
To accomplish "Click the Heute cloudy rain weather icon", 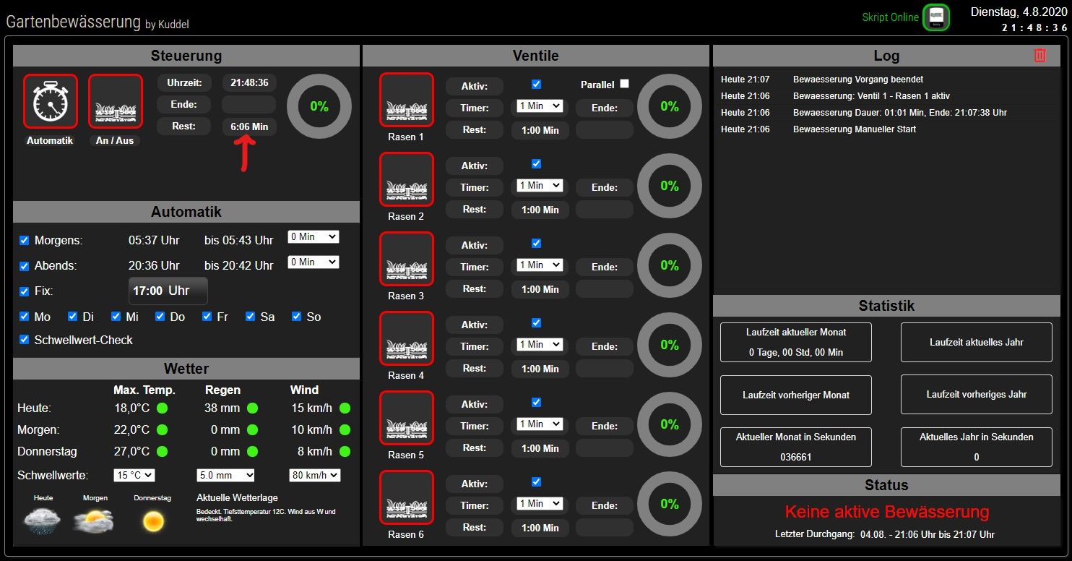I will point(43,520).
